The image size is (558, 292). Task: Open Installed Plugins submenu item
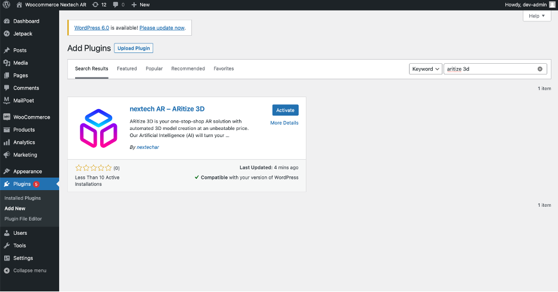pyautogui.click(x=23, y=198)
